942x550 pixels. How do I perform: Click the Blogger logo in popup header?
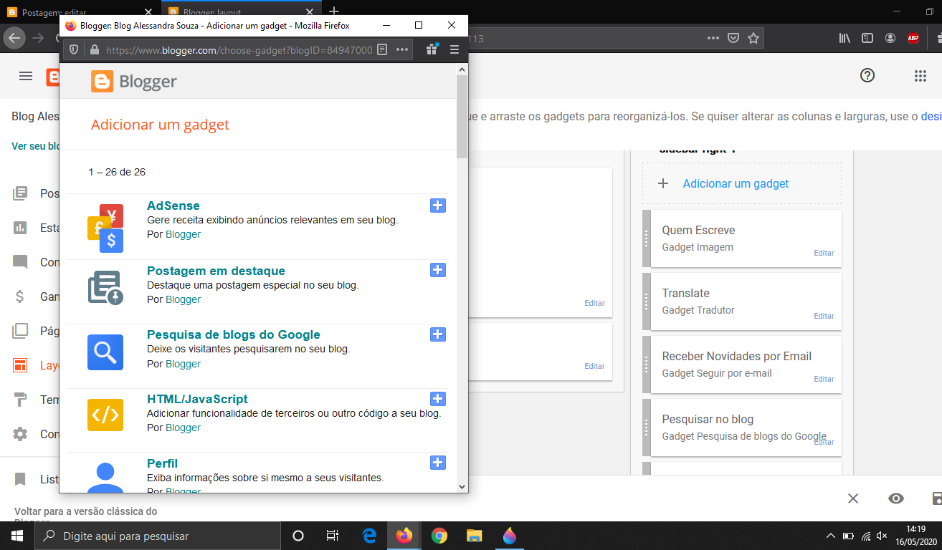pyautogui.click(x=134, y=82)
